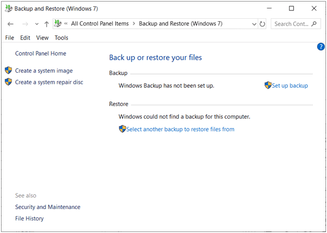Viewport: 327px width, 233px height.
Task: Click the 'Restore' section label
Action: pos(119,104)
